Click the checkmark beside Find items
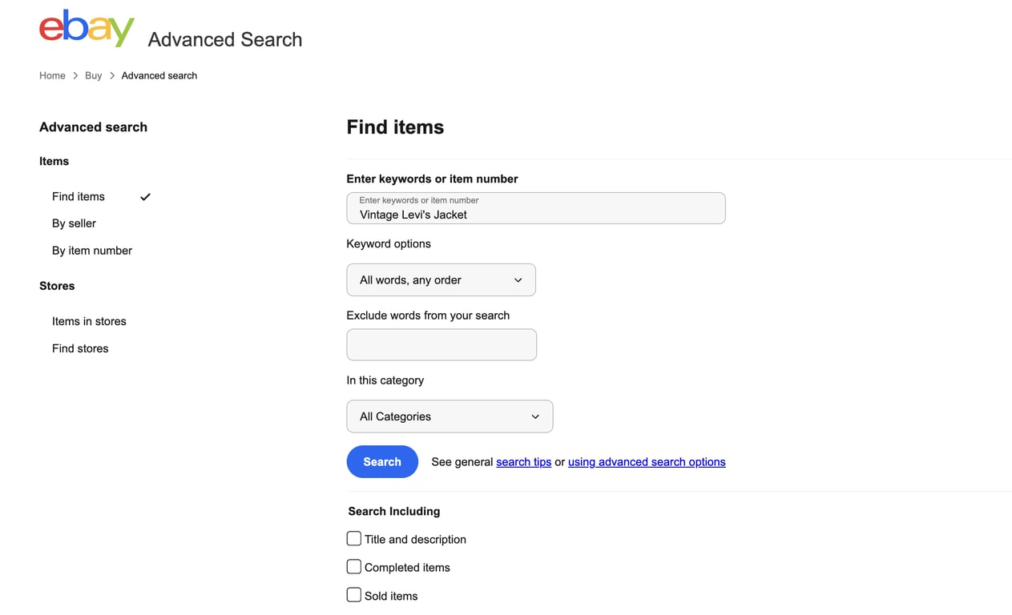 pos(145,196)
